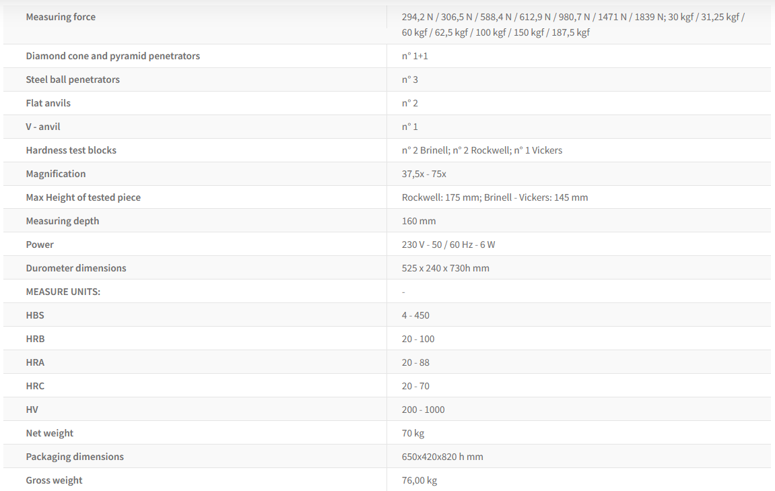Click the 525 x 240 x 730h mm value

point(446,268)
